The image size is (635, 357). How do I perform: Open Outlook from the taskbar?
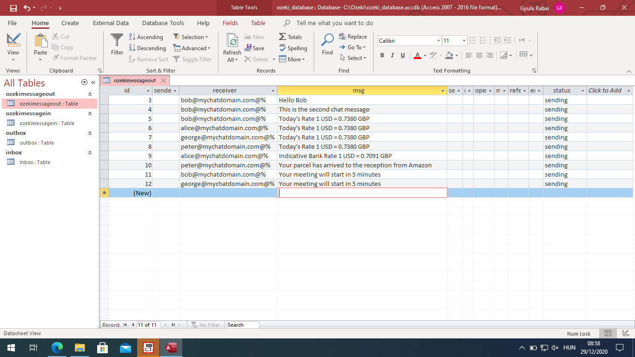[x=125, y=347]
